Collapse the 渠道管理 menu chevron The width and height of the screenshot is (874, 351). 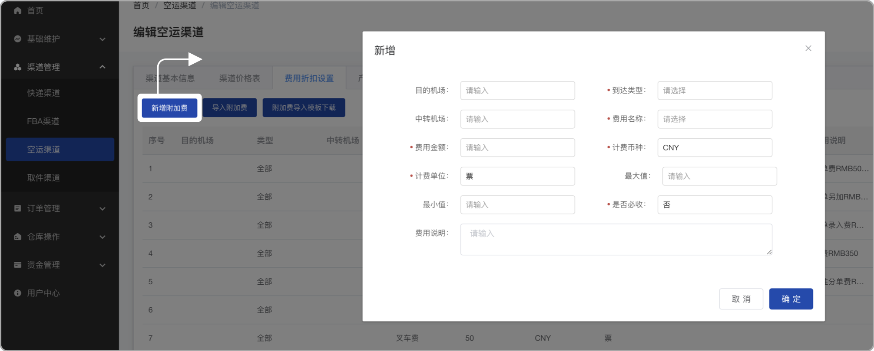pyautogui.click(x=103, y=67)
